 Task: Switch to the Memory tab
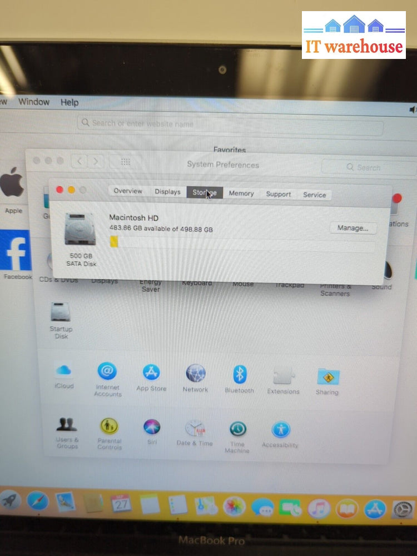241,193
